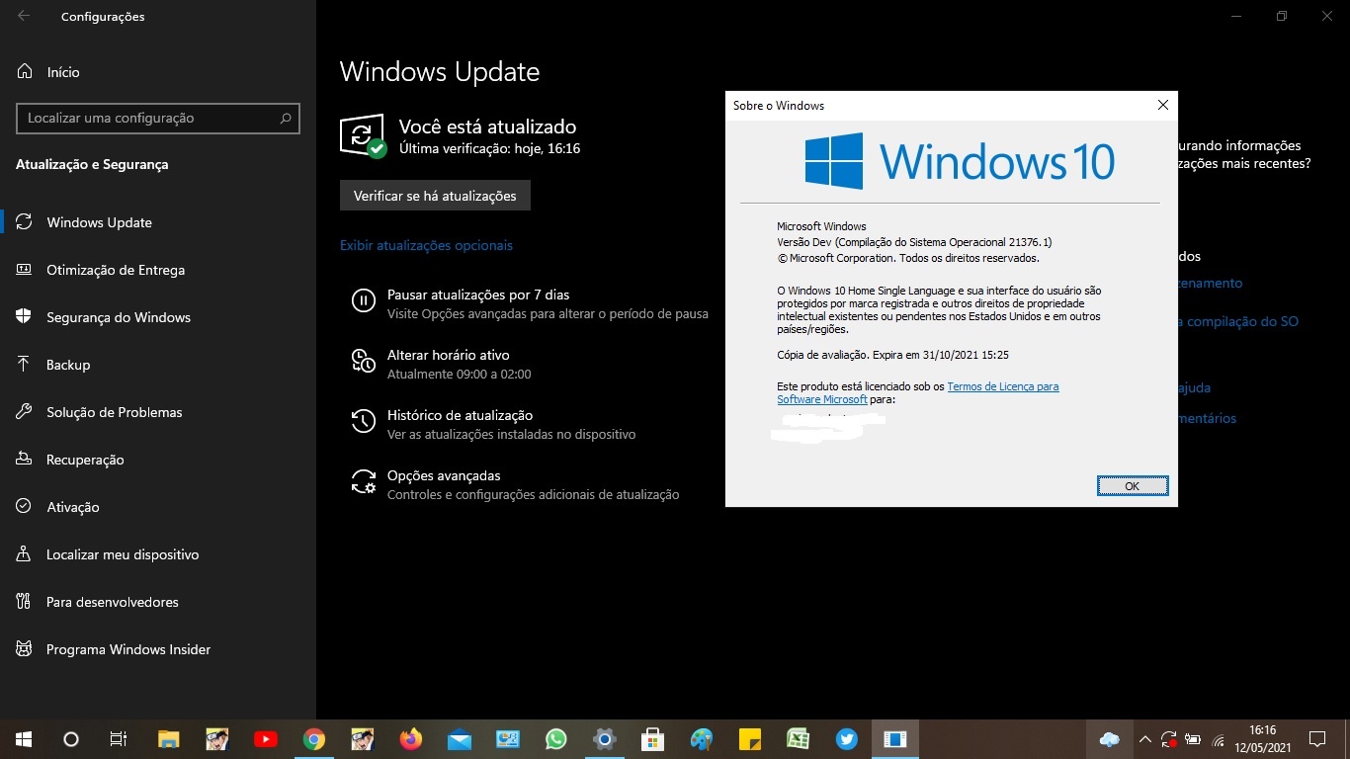
Task: Click OK in Sobre o Windows dialog
Action: [1133, 485]
